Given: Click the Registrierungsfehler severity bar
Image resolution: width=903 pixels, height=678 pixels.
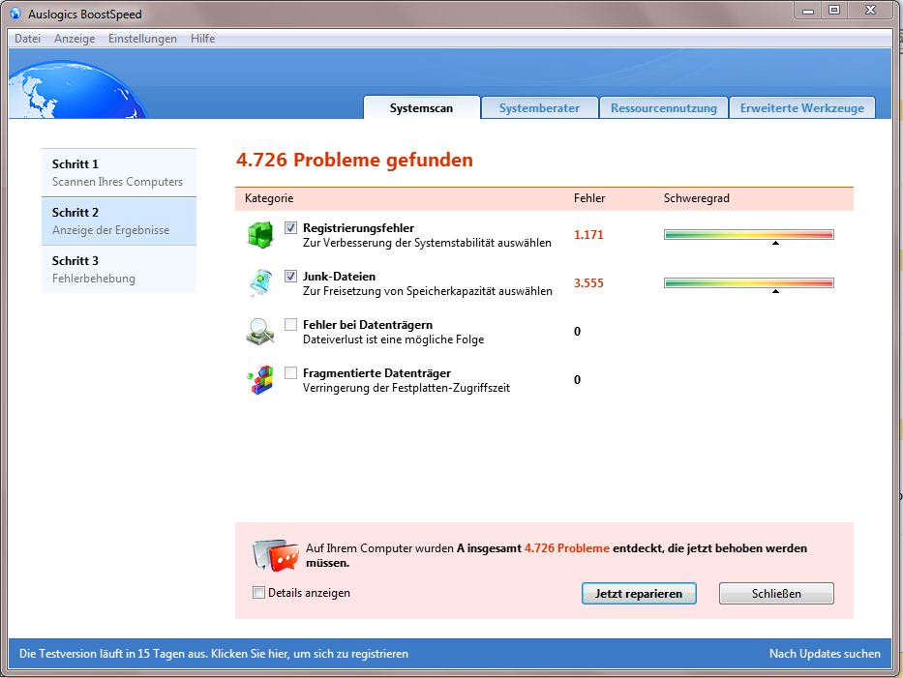Looking at the screenshot, I should [749, 234].
